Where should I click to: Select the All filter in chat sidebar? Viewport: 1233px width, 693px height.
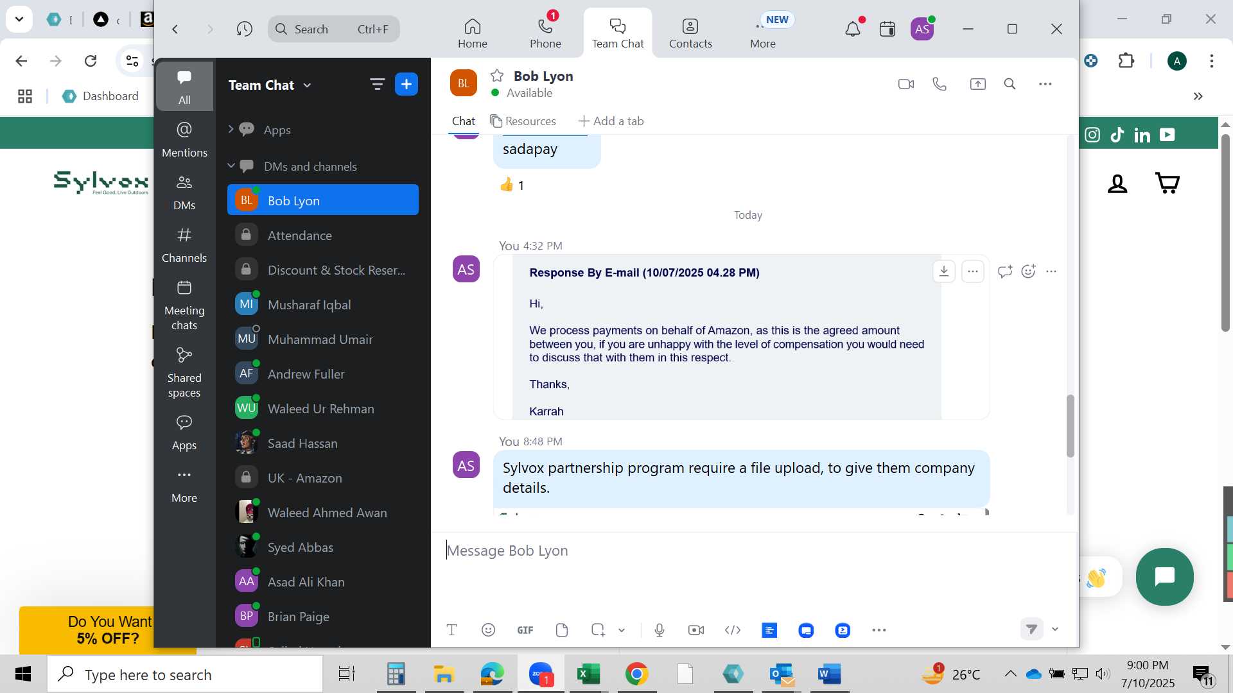click(x=184, y=86)
